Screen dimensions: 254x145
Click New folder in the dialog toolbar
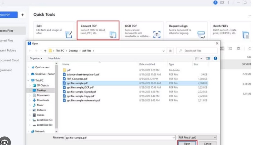click(x=55, y=58)
